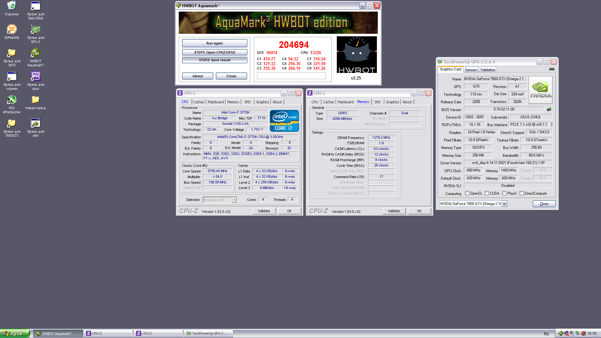Click OK in right CPU-Z window
This screenshot has height=338, width=601.
pyautogui.click(x=419, y=211)
